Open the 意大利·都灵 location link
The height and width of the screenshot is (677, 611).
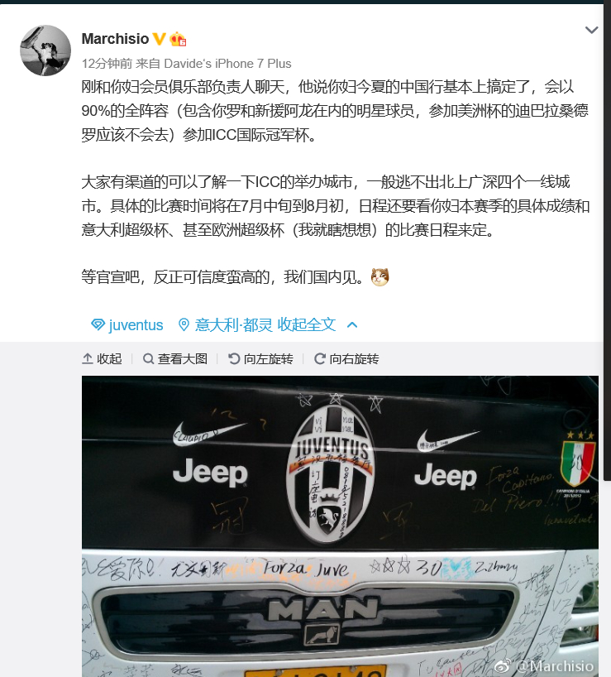[233, 324]
